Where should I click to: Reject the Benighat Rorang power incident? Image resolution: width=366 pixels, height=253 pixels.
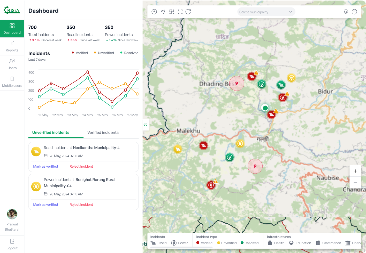tap(81, 205)
